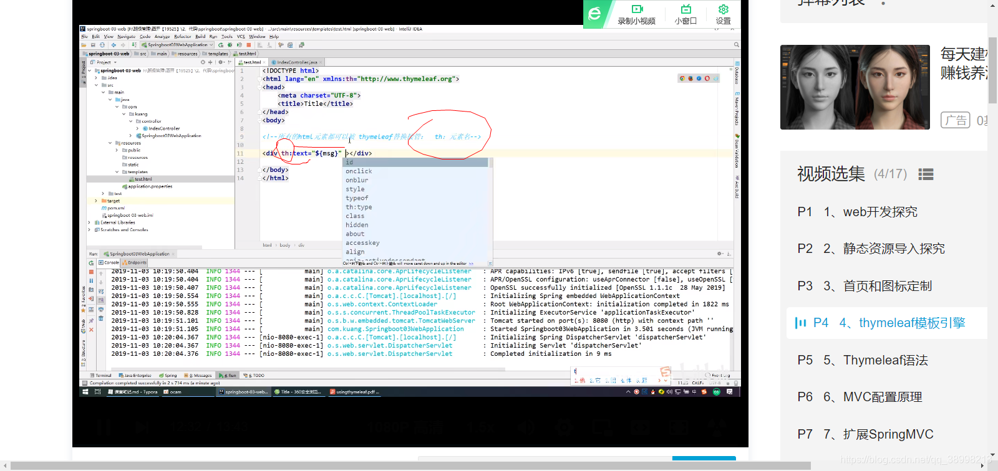Click the Stop square in Run panel
Image resolution: width=998 pixels, height=471 pixels.
[91, 272]
